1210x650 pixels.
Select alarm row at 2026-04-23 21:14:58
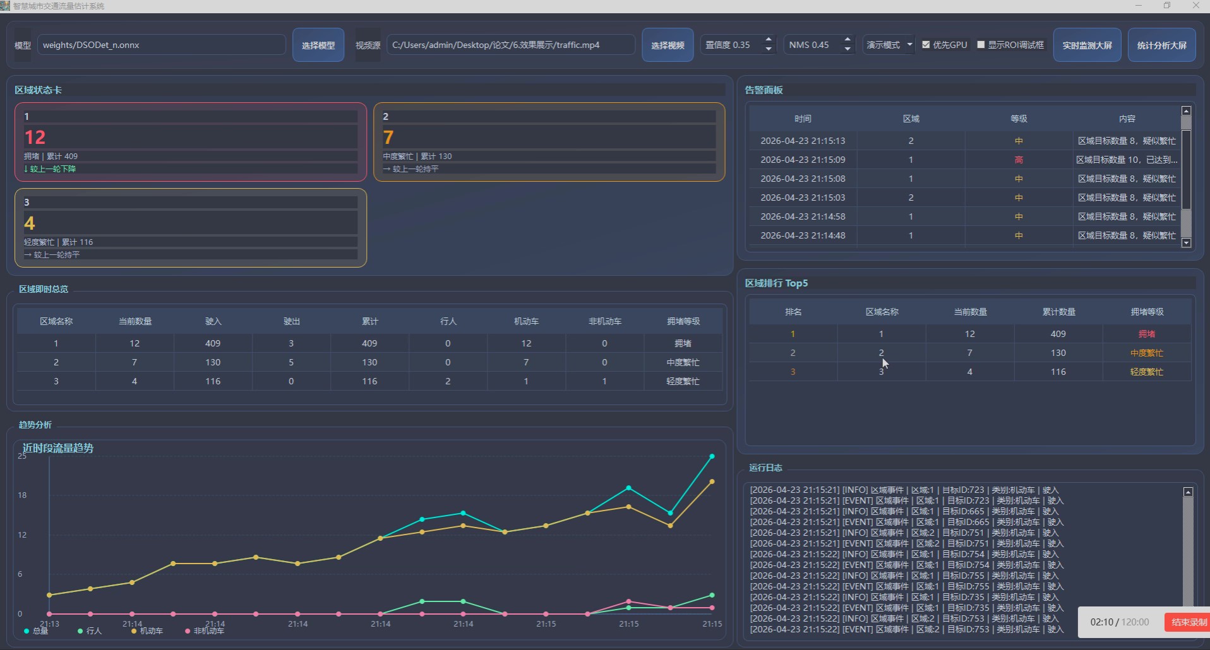965,216
